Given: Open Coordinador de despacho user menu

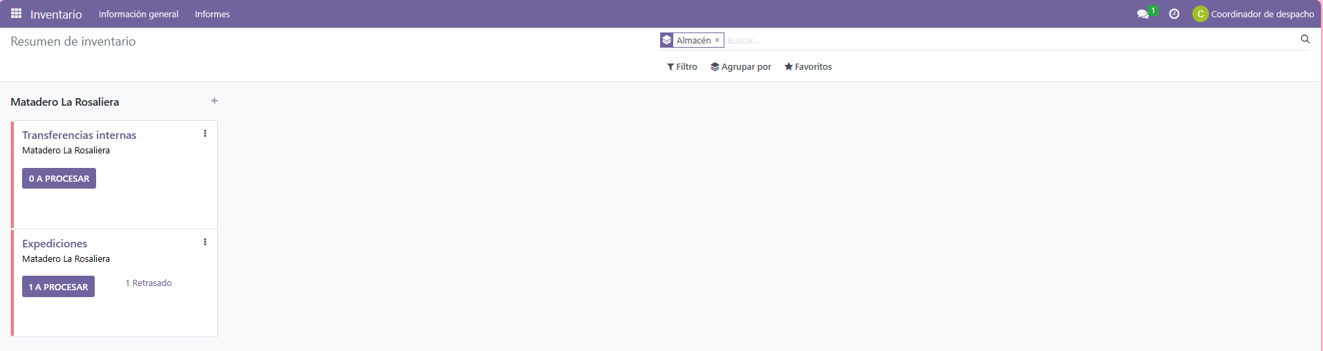Looking at the screenshot, I should tap(1254, 14).
